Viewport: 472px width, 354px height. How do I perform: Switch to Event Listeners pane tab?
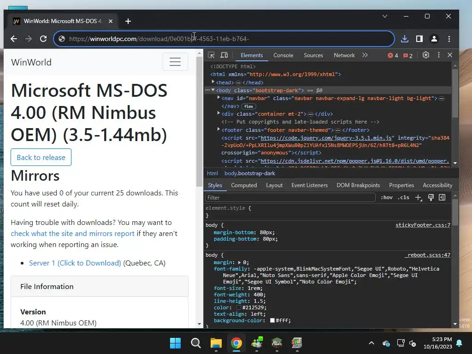(309, 185)
